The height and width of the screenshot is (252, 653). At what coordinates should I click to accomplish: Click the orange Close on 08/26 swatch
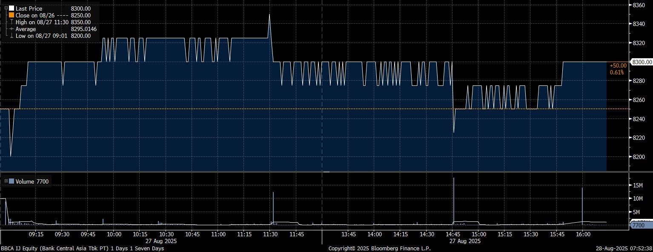[x=11, y=15]
